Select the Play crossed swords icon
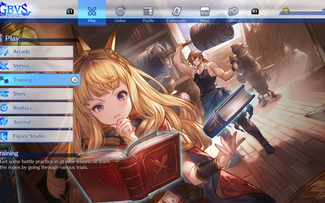 [92, 11]
